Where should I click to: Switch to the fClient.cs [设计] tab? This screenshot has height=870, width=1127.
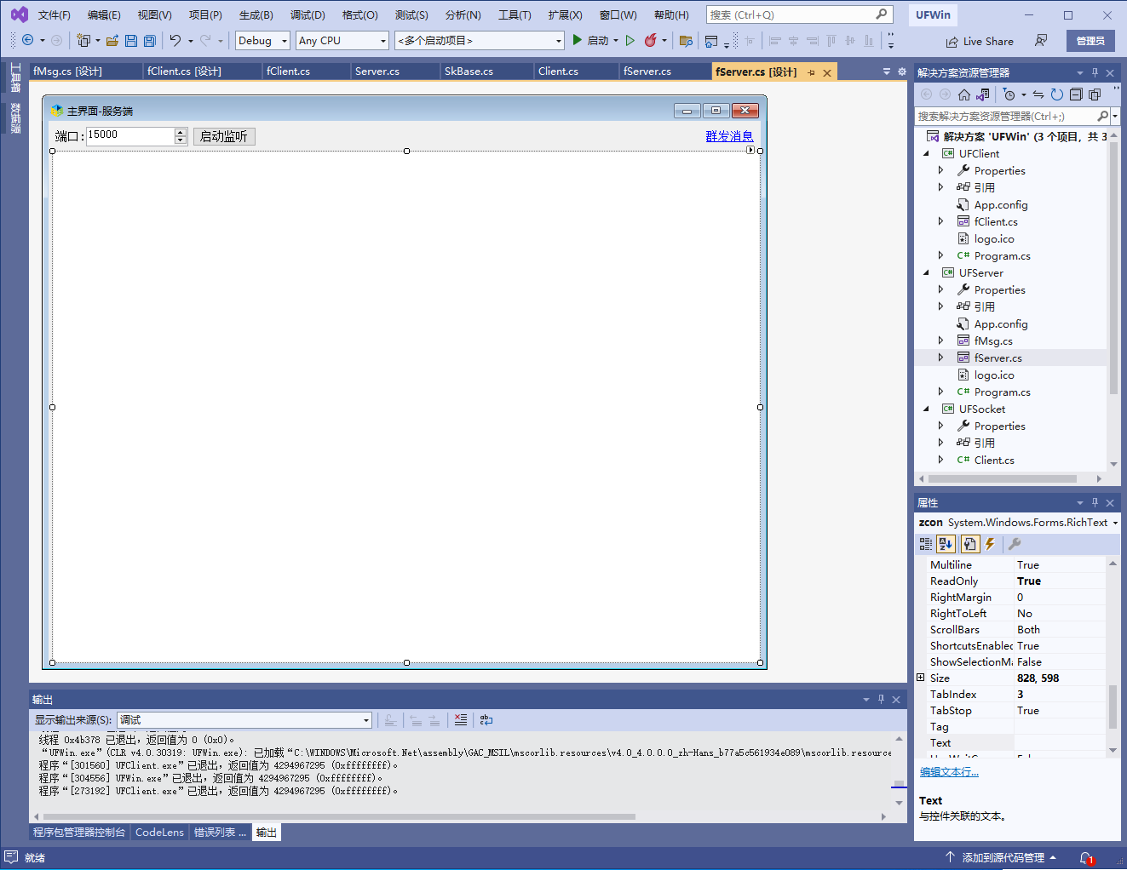coord(184,72)
